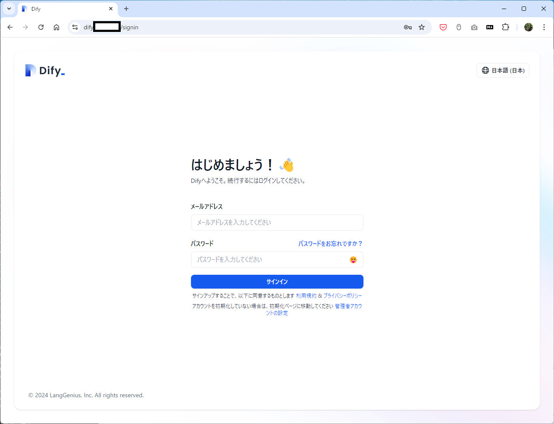554x424 pixels.
Task: Open the saved passwords key icon
Action: click(408, 27)
